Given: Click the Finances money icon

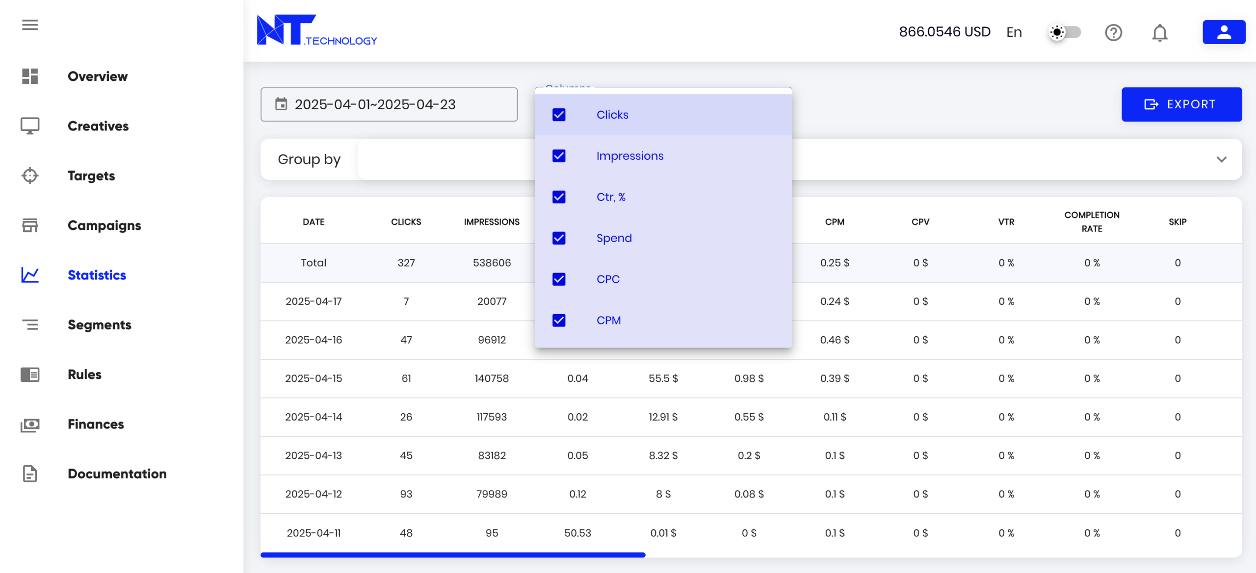Looking at the screenshot, I should click(x=30, y=424).
